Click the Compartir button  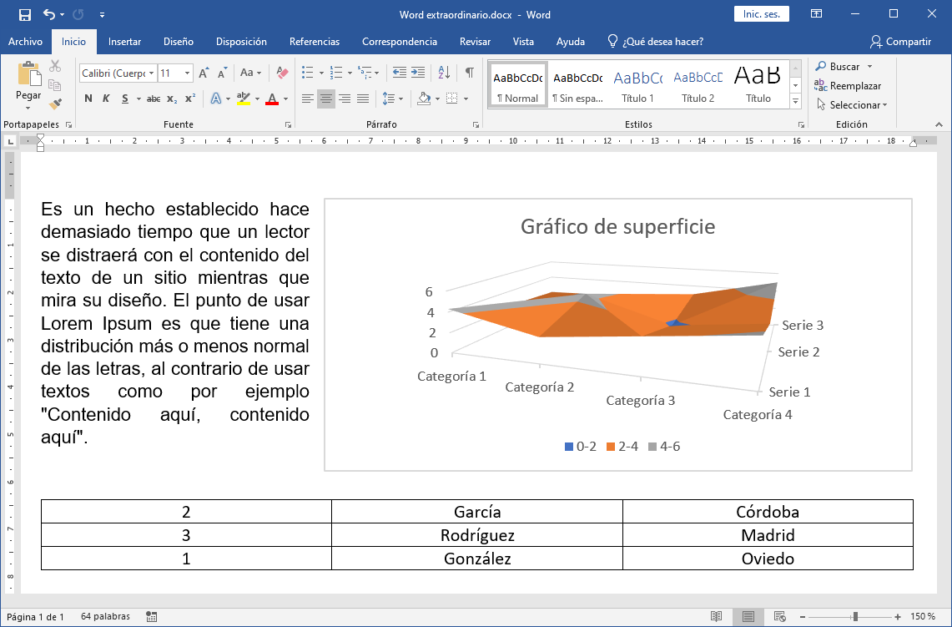pos(900,42)
